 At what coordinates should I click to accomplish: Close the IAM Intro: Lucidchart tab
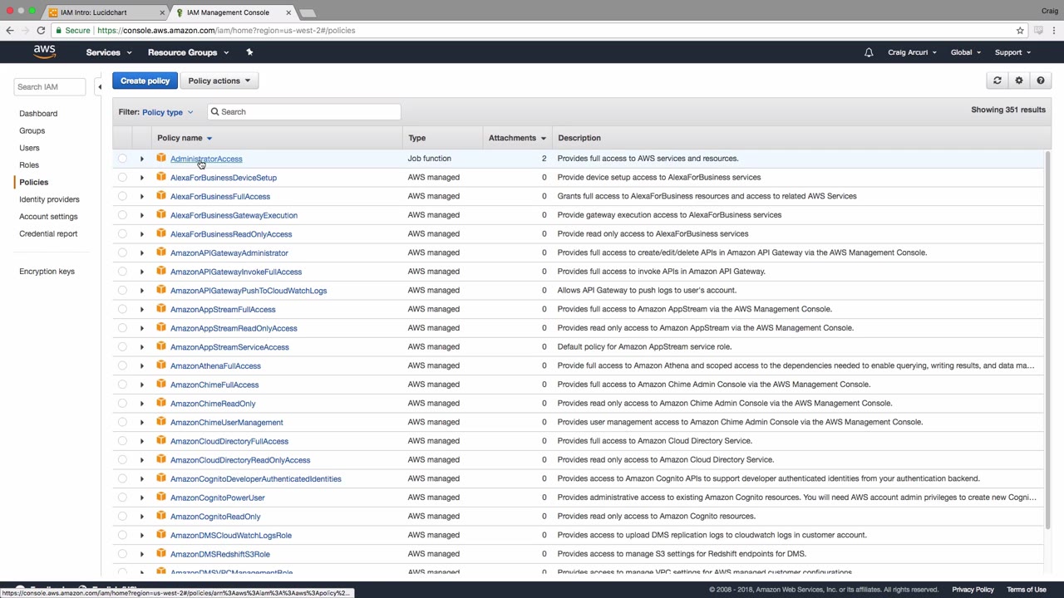[162, 12]
